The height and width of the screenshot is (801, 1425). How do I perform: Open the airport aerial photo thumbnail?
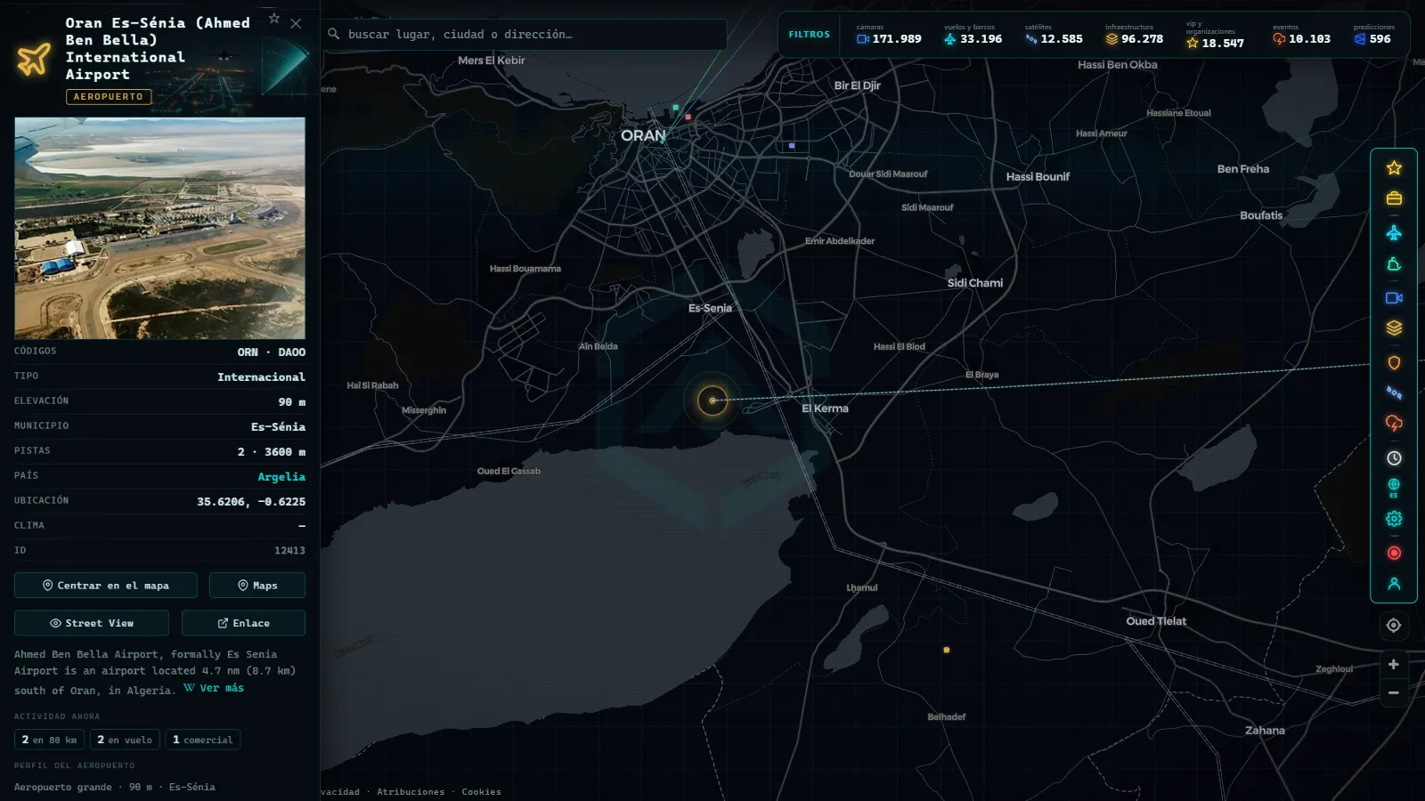pyautogui.click(x=159, y=228)
